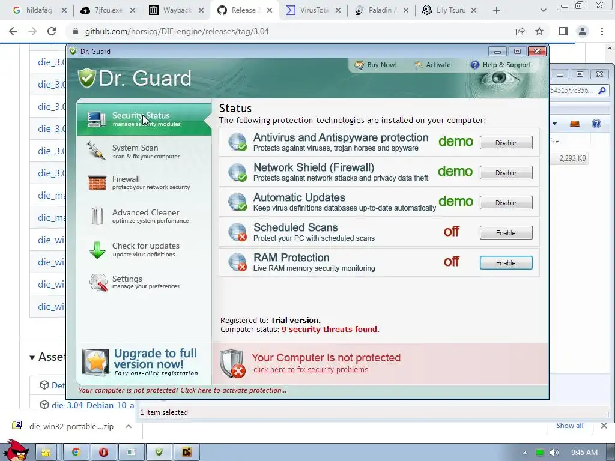Click the System Scan syringe icon

[x=97, y=151]
